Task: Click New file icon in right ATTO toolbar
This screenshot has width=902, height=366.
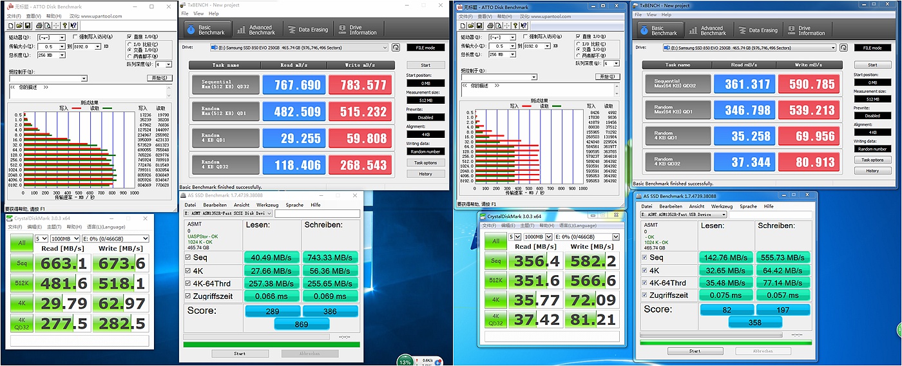Action: (x=463, y=26)
